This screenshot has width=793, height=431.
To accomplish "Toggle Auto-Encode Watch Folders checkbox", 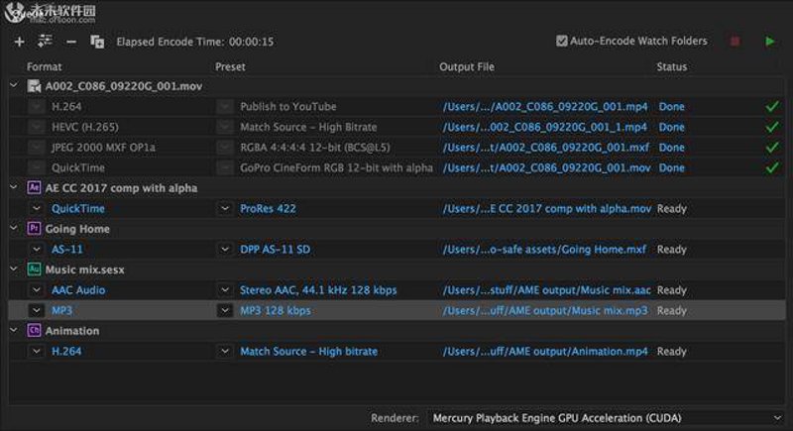I will [x=561, y=41].
